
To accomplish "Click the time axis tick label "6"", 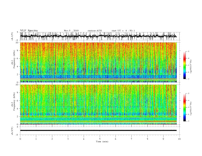I will click(x=116, y=139).
